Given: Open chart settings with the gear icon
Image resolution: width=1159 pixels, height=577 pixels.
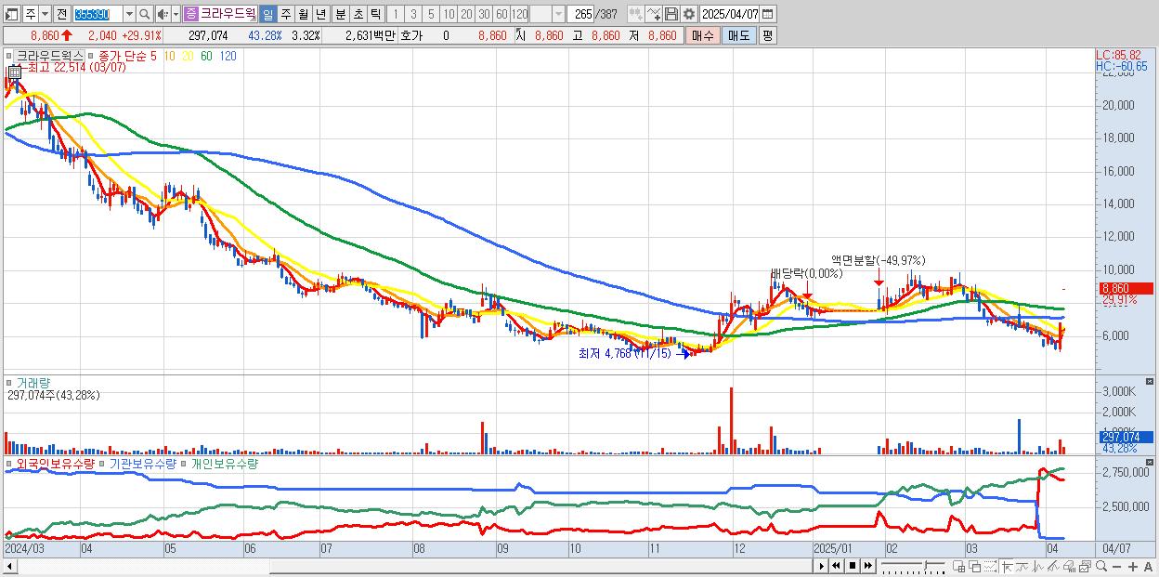Looking at the screenshot, I should tap(688, 14).
